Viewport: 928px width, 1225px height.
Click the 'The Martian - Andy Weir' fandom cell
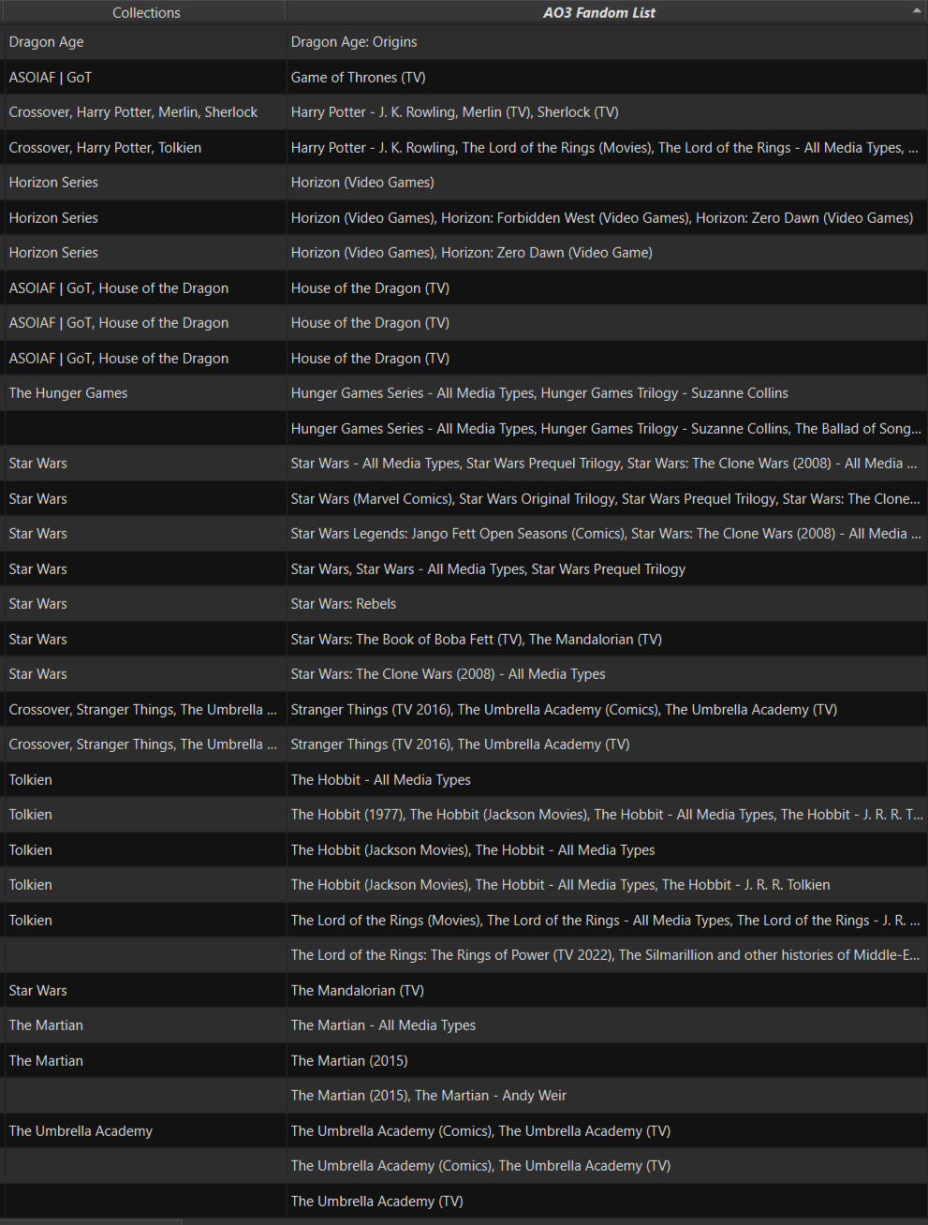pos(607,1096)
